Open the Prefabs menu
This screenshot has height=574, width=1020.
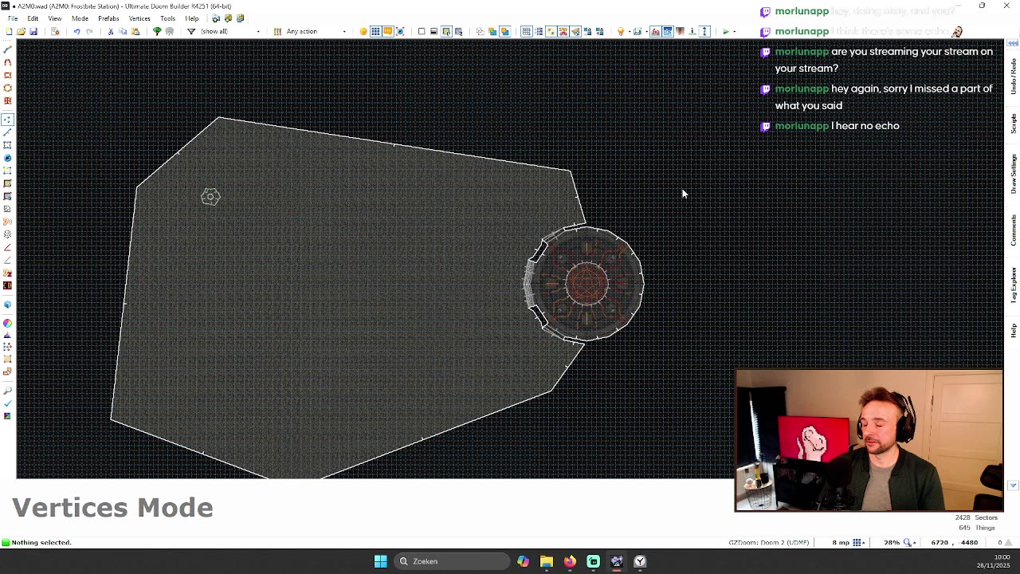(108, 18)
